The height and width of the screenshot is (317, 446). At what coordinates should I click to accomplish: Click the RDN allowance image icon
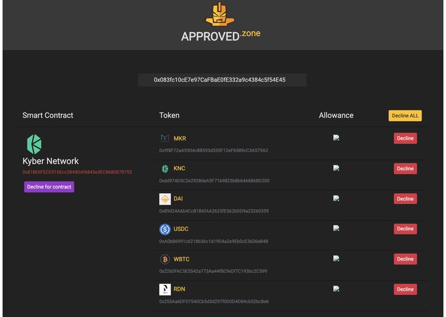click(x=336, y=289)
